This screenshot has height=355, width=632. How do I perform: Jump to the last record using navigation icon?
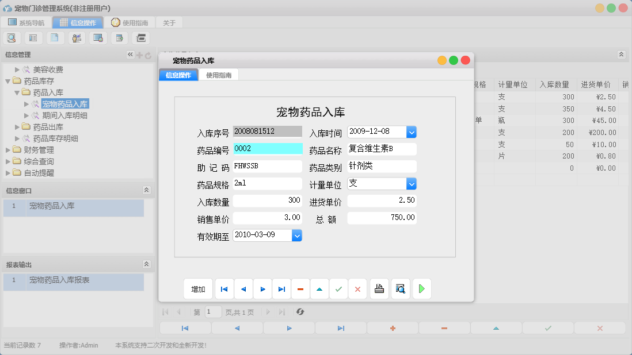[281, 288]
